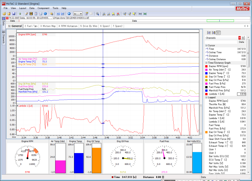Click the yellow and black film-strip icon
Image resolution: width=252 pixels, height=181 pixels.
(x=31, y=14)
